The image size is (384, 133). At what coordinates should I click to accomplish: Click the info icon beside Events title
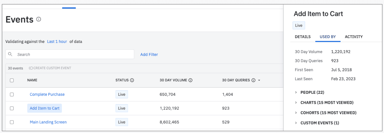click(39, 19)
